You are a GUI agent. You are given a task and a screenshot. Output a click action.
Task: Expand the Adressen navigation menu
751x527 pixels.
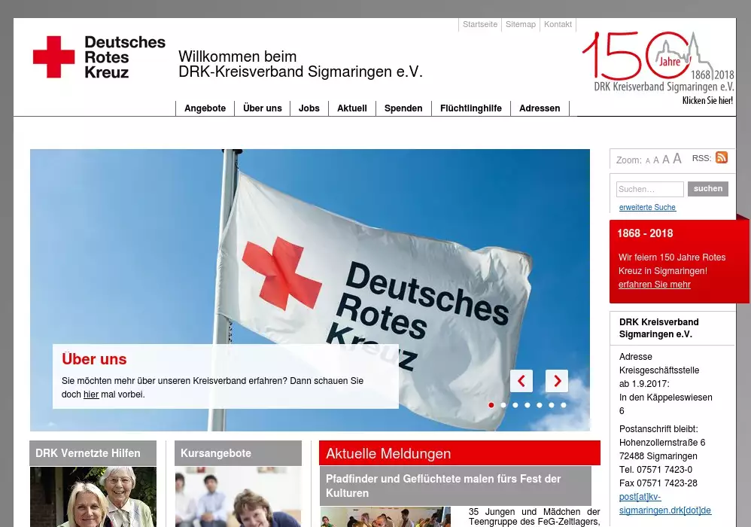[540, 108]
